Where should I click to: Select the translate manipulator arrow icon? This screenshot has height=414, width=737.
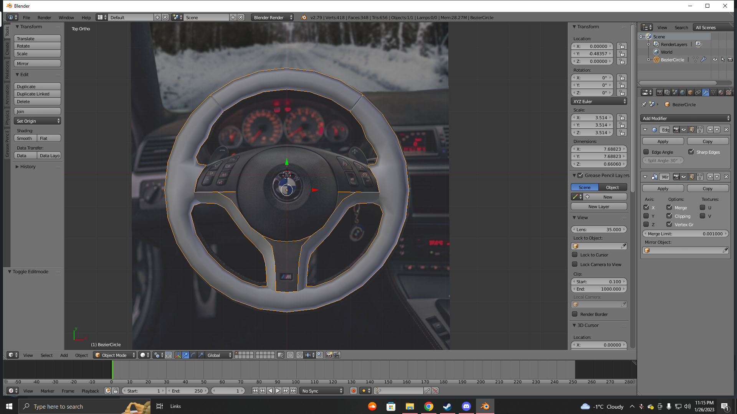coord(185,355)
